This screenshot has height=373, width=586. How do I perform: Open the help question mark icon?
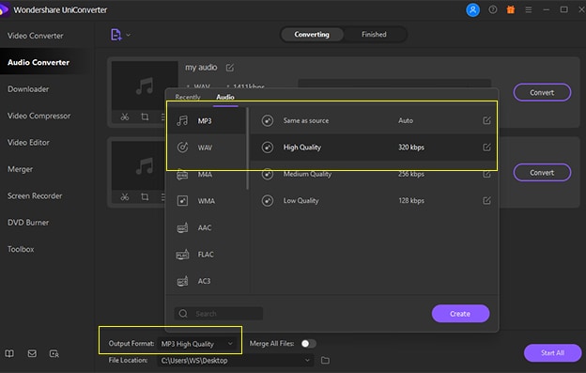point(493,10)
